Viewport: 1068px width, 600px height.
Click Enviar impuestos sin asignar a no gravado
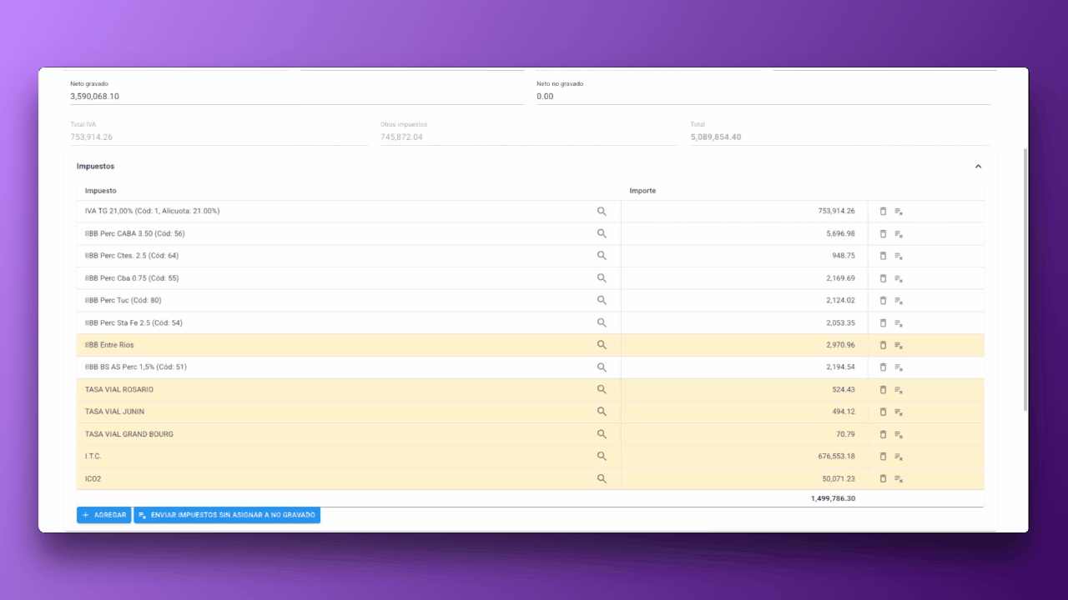[x=227, y=515]
